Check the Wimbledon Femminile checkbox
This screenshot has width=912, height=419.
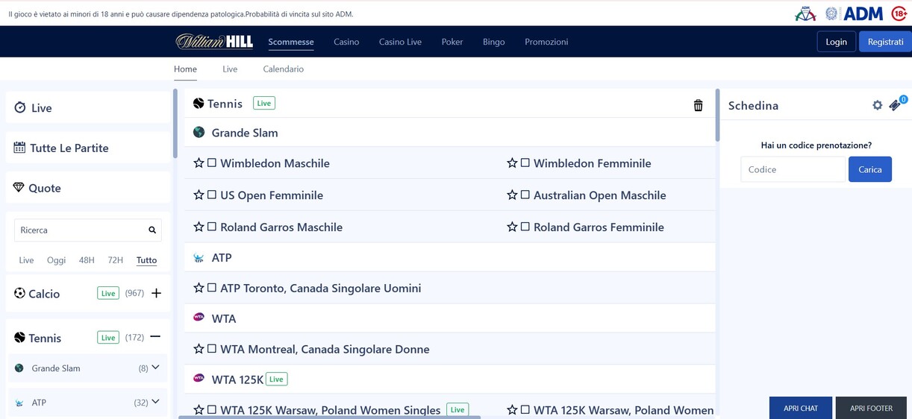525,163
